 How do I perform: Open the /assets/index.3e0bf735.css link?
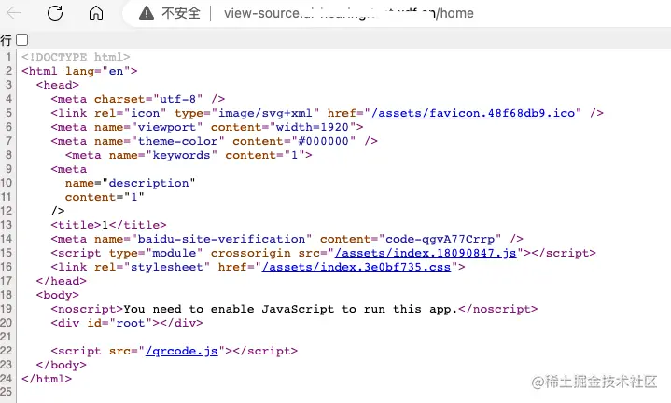[356, 267]
